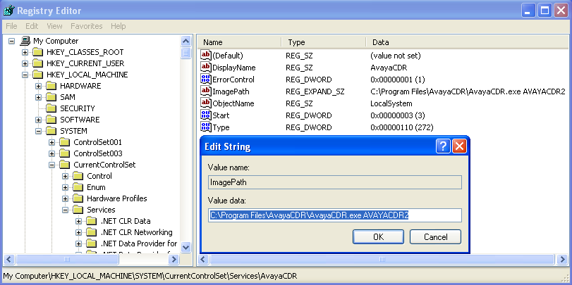Open the Favorites menu
The height and width of the screenshot is (285, 572).
pos(86,26)
